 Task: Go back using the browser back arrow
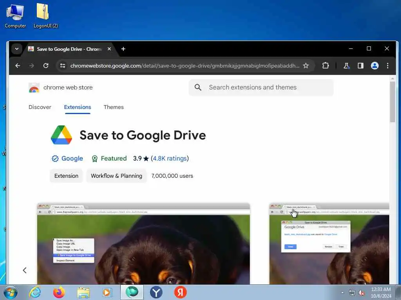(x=18, y=66)
